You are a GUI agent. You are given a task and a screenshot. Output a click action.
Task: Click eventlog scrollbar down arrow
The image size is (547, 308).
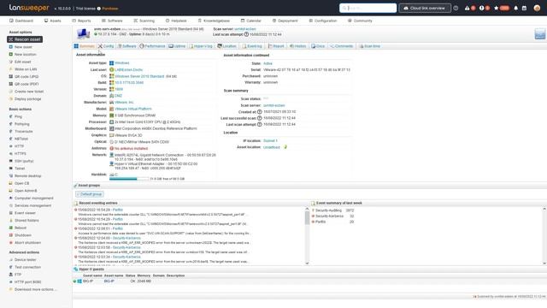pos(307,264)
